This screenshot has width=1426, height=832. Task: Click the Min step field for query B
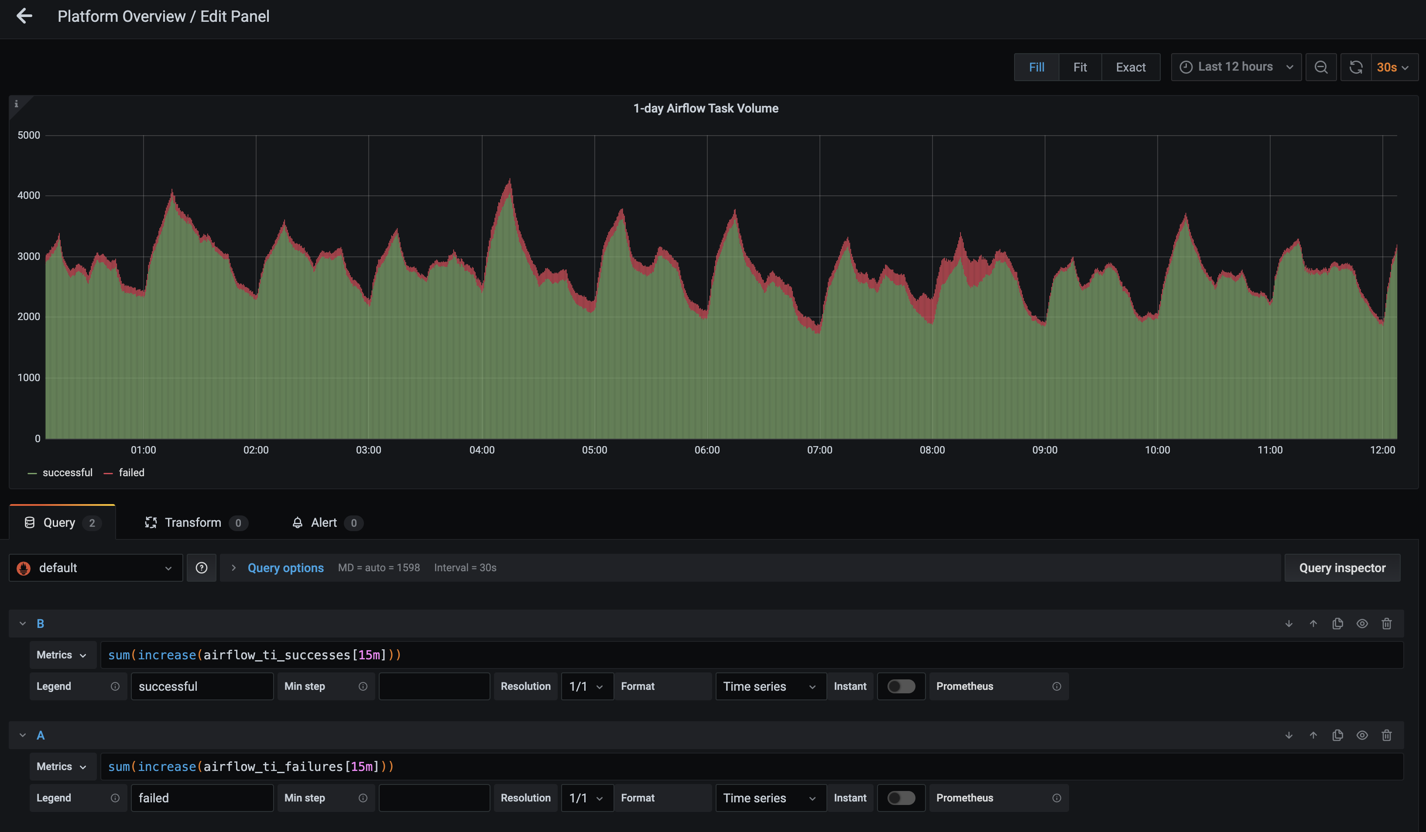434,686
